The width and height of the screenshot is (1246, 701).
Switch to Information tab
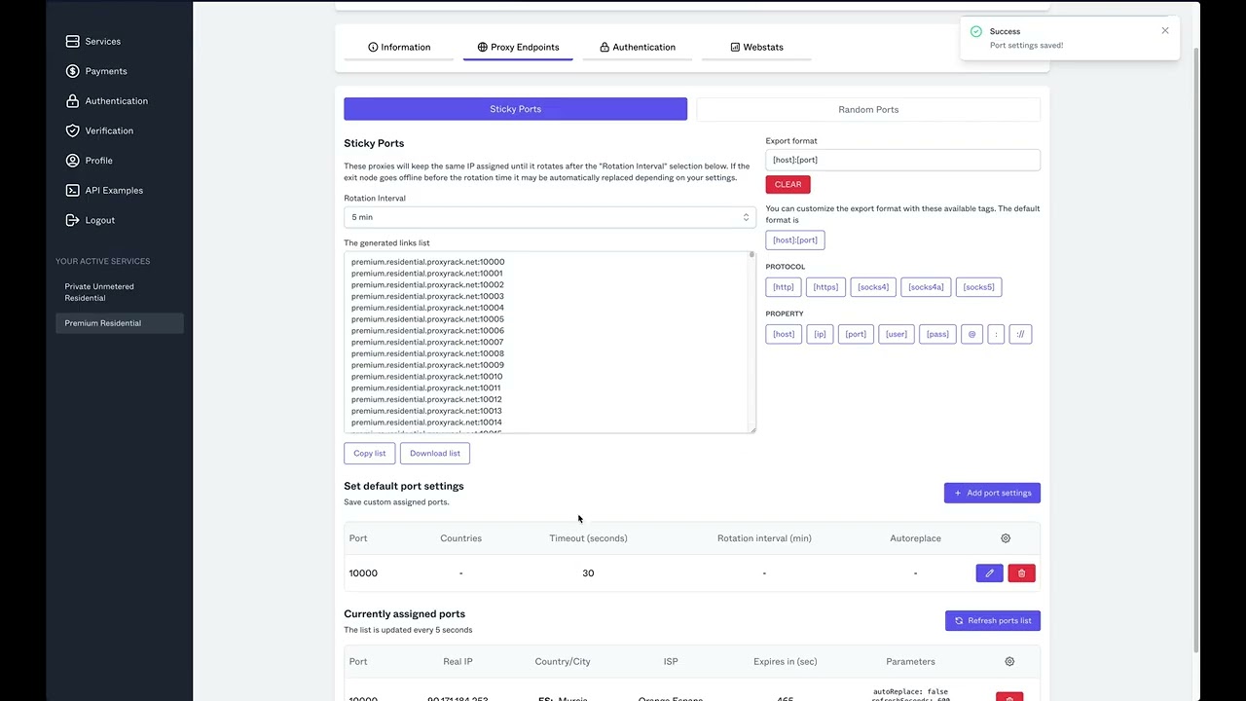(x=399, y=47)
